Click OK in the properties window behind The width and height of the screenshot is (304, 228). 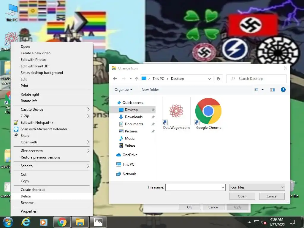coord(189,207)
